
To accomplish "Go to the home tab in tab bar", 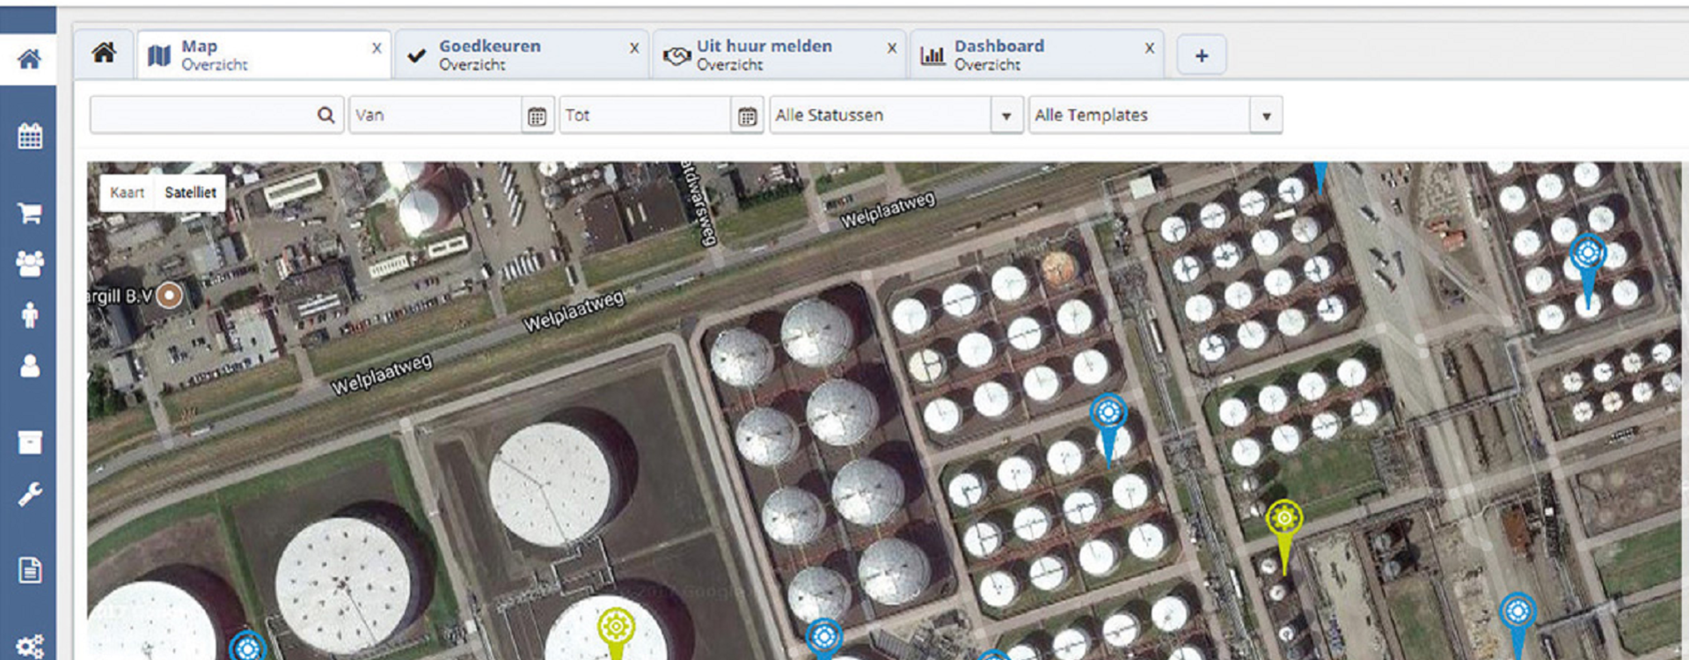I will (x=104, y=54).
